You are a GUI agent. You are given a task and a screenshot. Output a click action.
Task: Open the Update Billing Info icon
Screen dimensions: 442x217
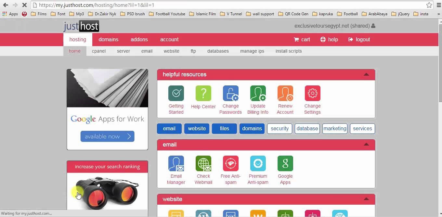(x=258, y=93)
